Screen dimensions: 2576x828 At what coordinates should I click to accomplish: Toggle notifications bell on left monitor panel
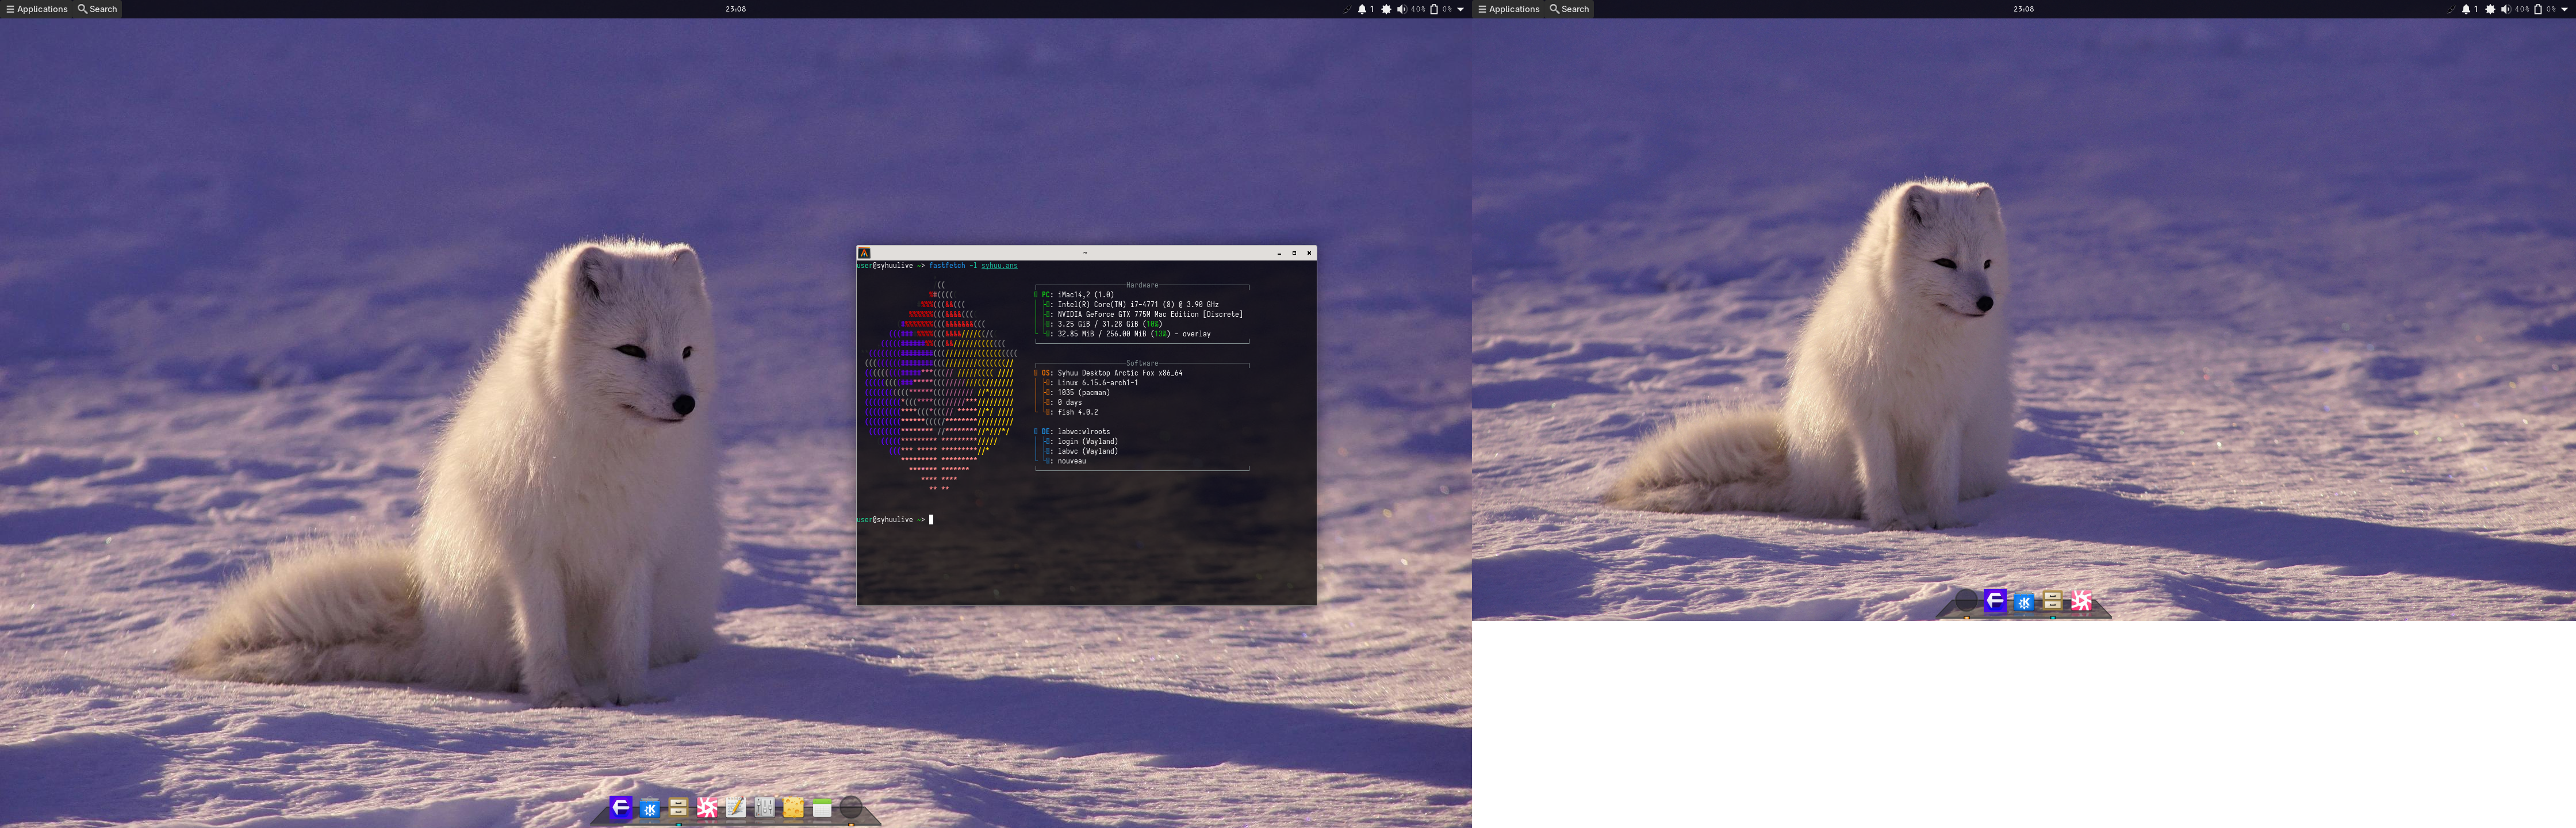1361,9
